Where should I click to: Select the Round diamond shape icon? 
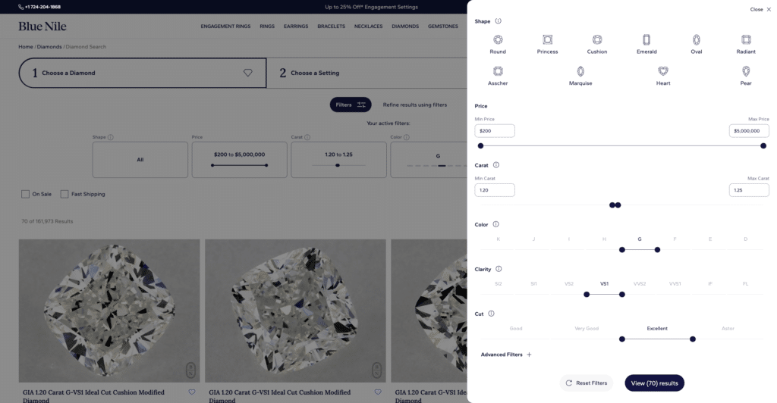[498, 39]
